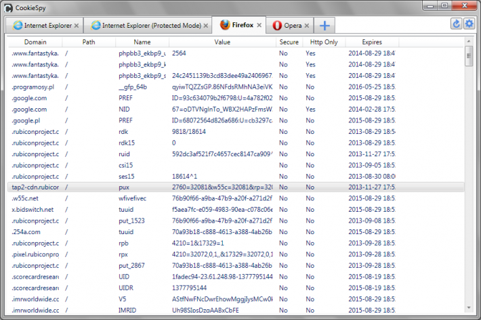The height and width of the screenshot is (320, 481).
Task: Select the rpb cookie name
Action: click(x=123, y=243)
